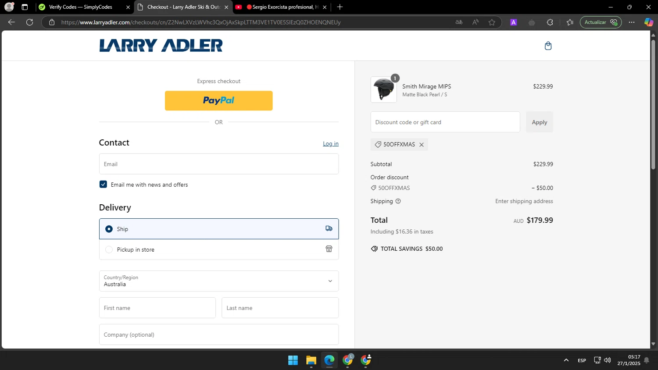Select the Ship delivery option
Image resolution: width=658 pixels, height=370 pixels.
[219, 229]
